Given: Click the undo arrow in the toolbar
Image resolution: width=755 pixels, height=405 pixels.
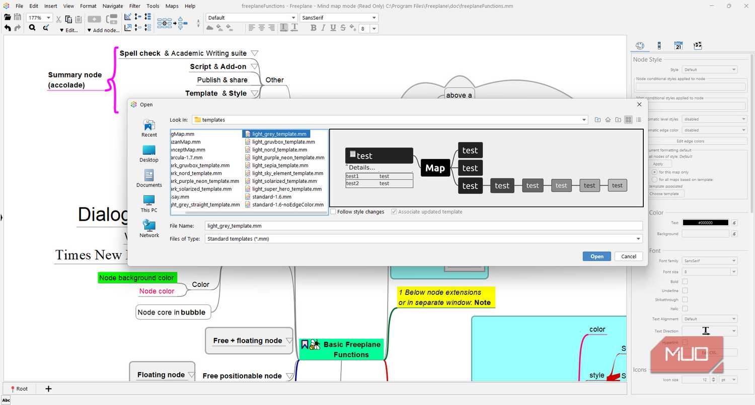Looking at the screenshot, I should click(x=8, y=28).
